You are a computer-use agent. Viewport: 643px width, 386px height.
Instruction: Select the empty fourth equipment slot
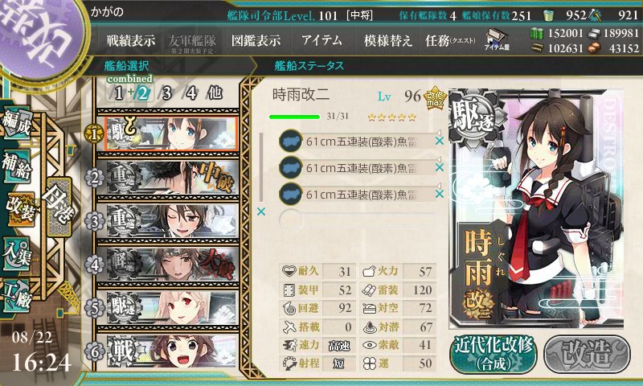click(x=357, y=220)
